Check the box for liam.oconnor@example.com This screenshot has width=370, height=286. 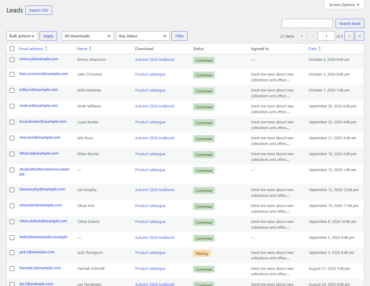click(x=12, y=74)
